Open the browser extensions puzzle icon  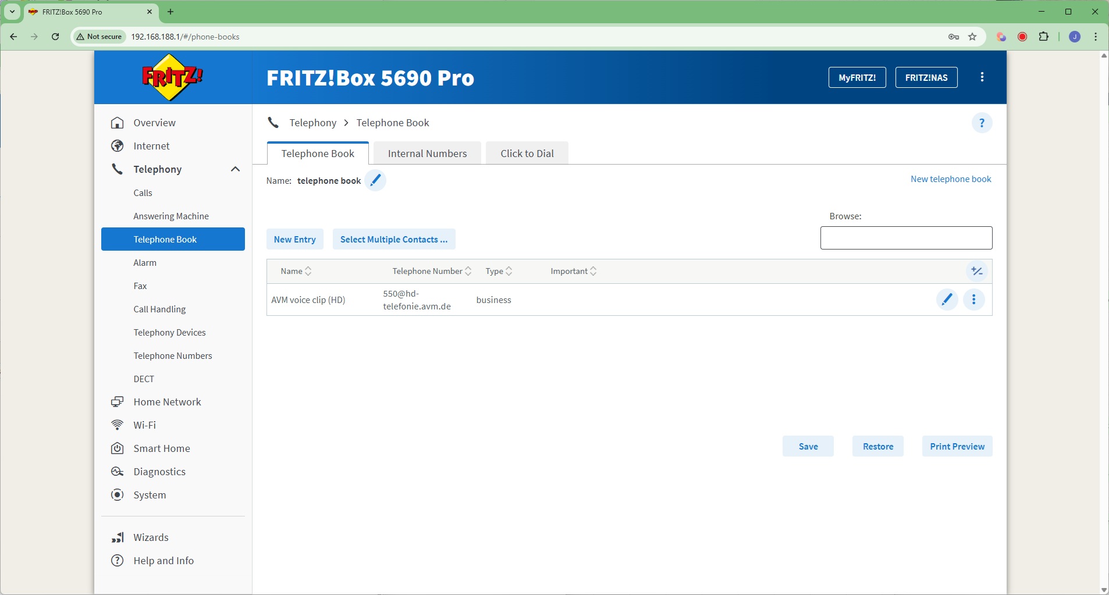[x=1044, y=37]
